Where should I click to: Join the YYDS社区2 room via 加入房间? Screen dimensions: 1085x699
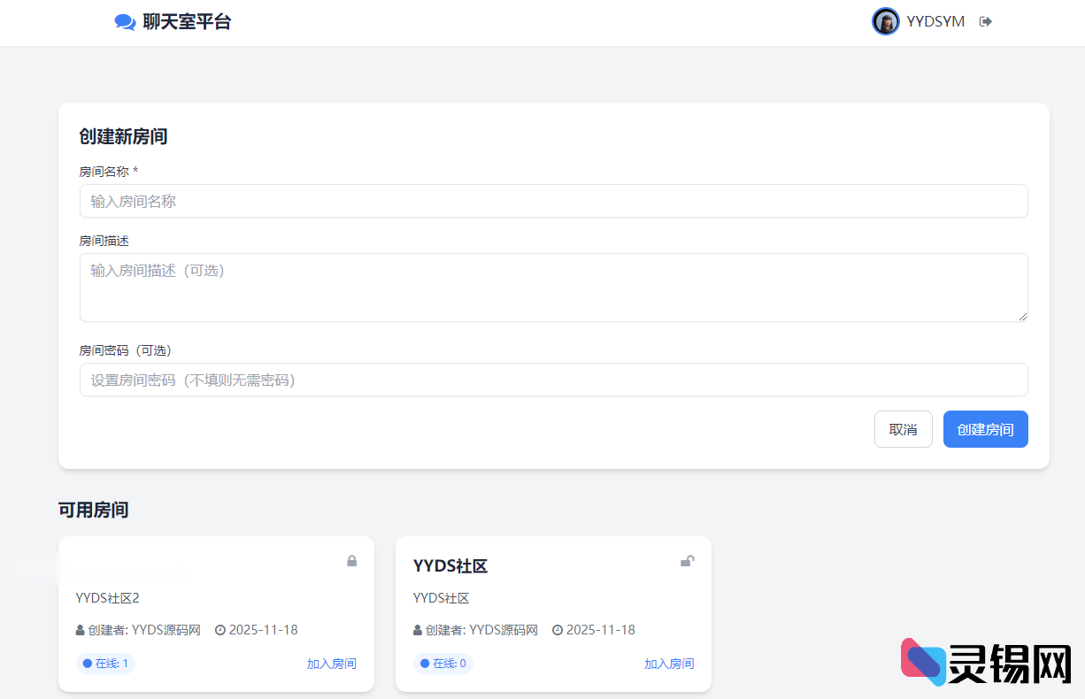pyautogui.click(x=331, y=664)
